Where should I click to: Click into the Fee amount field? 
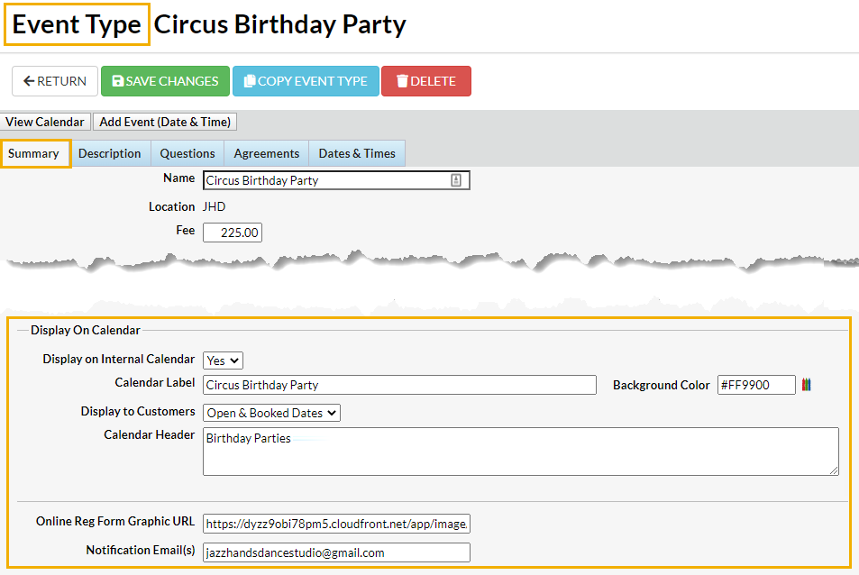click(233, 233)
